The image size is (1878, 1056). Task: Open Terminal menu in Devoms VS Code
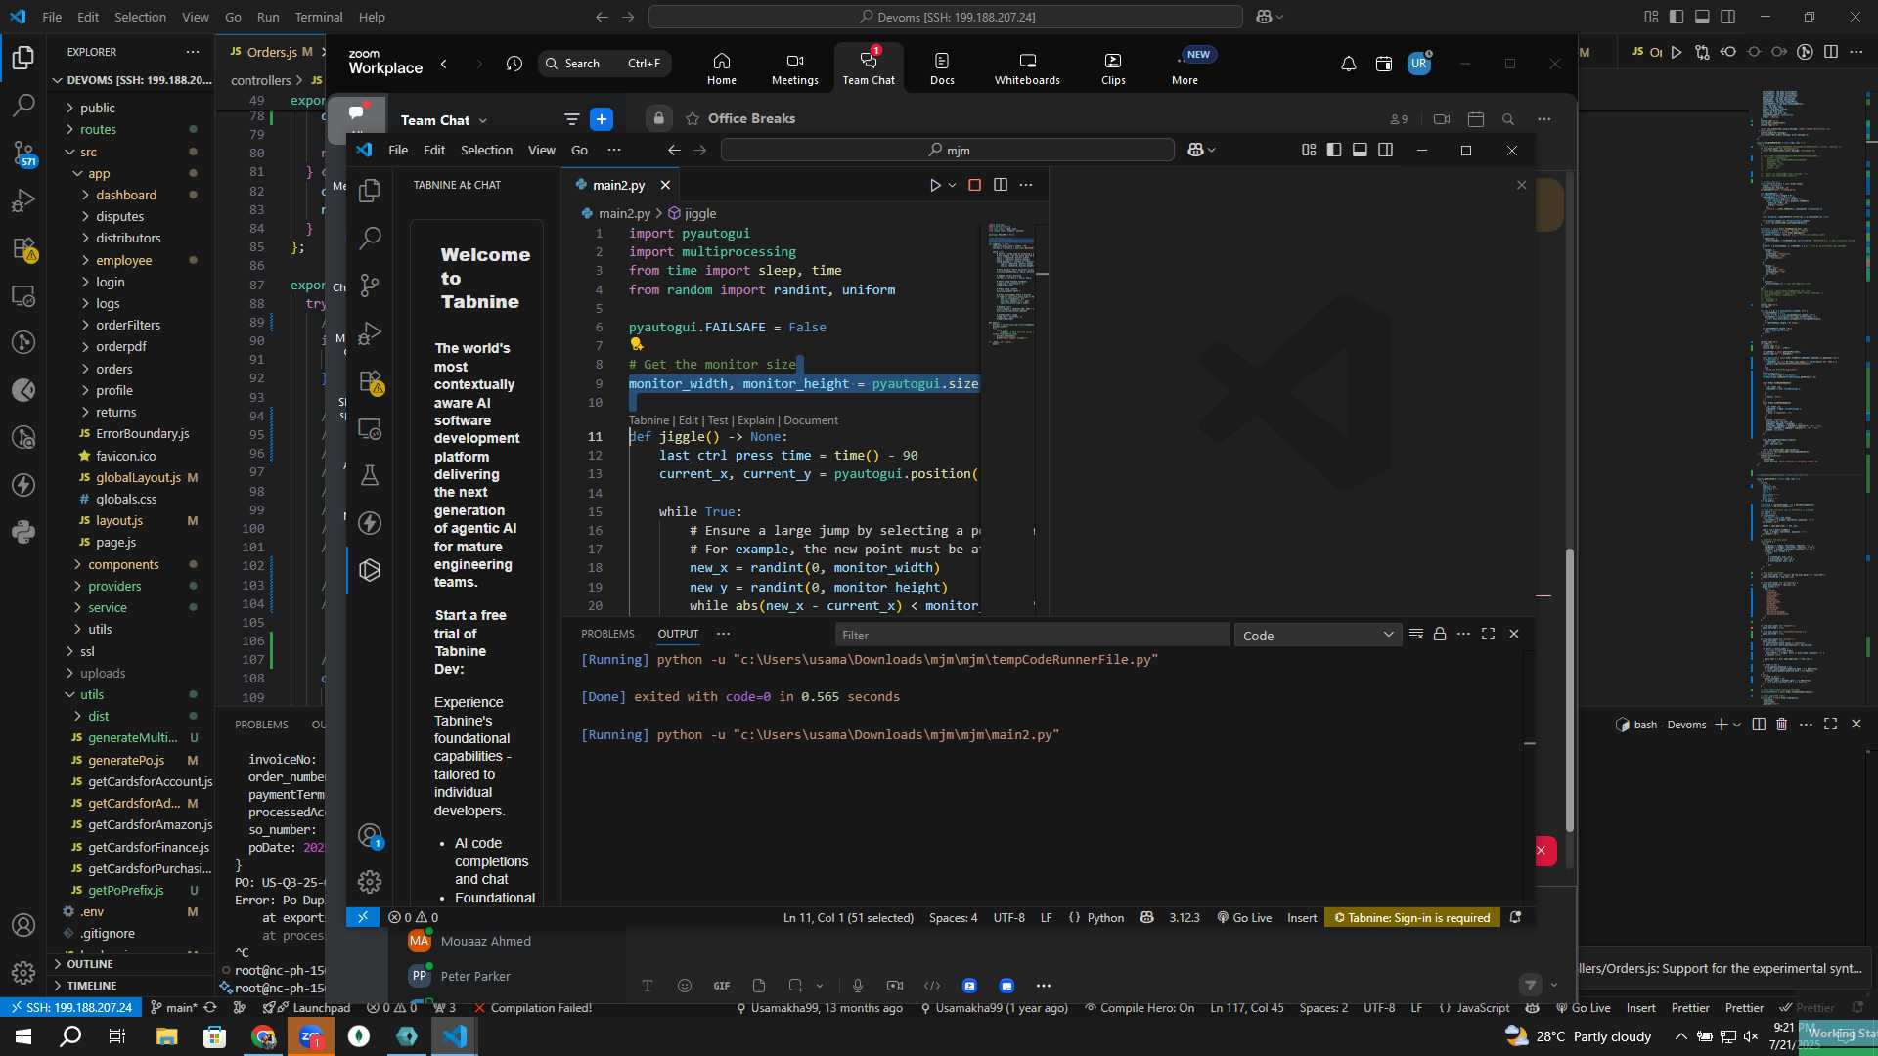[319, 17]
